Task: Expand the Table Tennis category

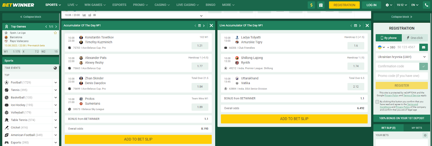Action: pos(56,120)
